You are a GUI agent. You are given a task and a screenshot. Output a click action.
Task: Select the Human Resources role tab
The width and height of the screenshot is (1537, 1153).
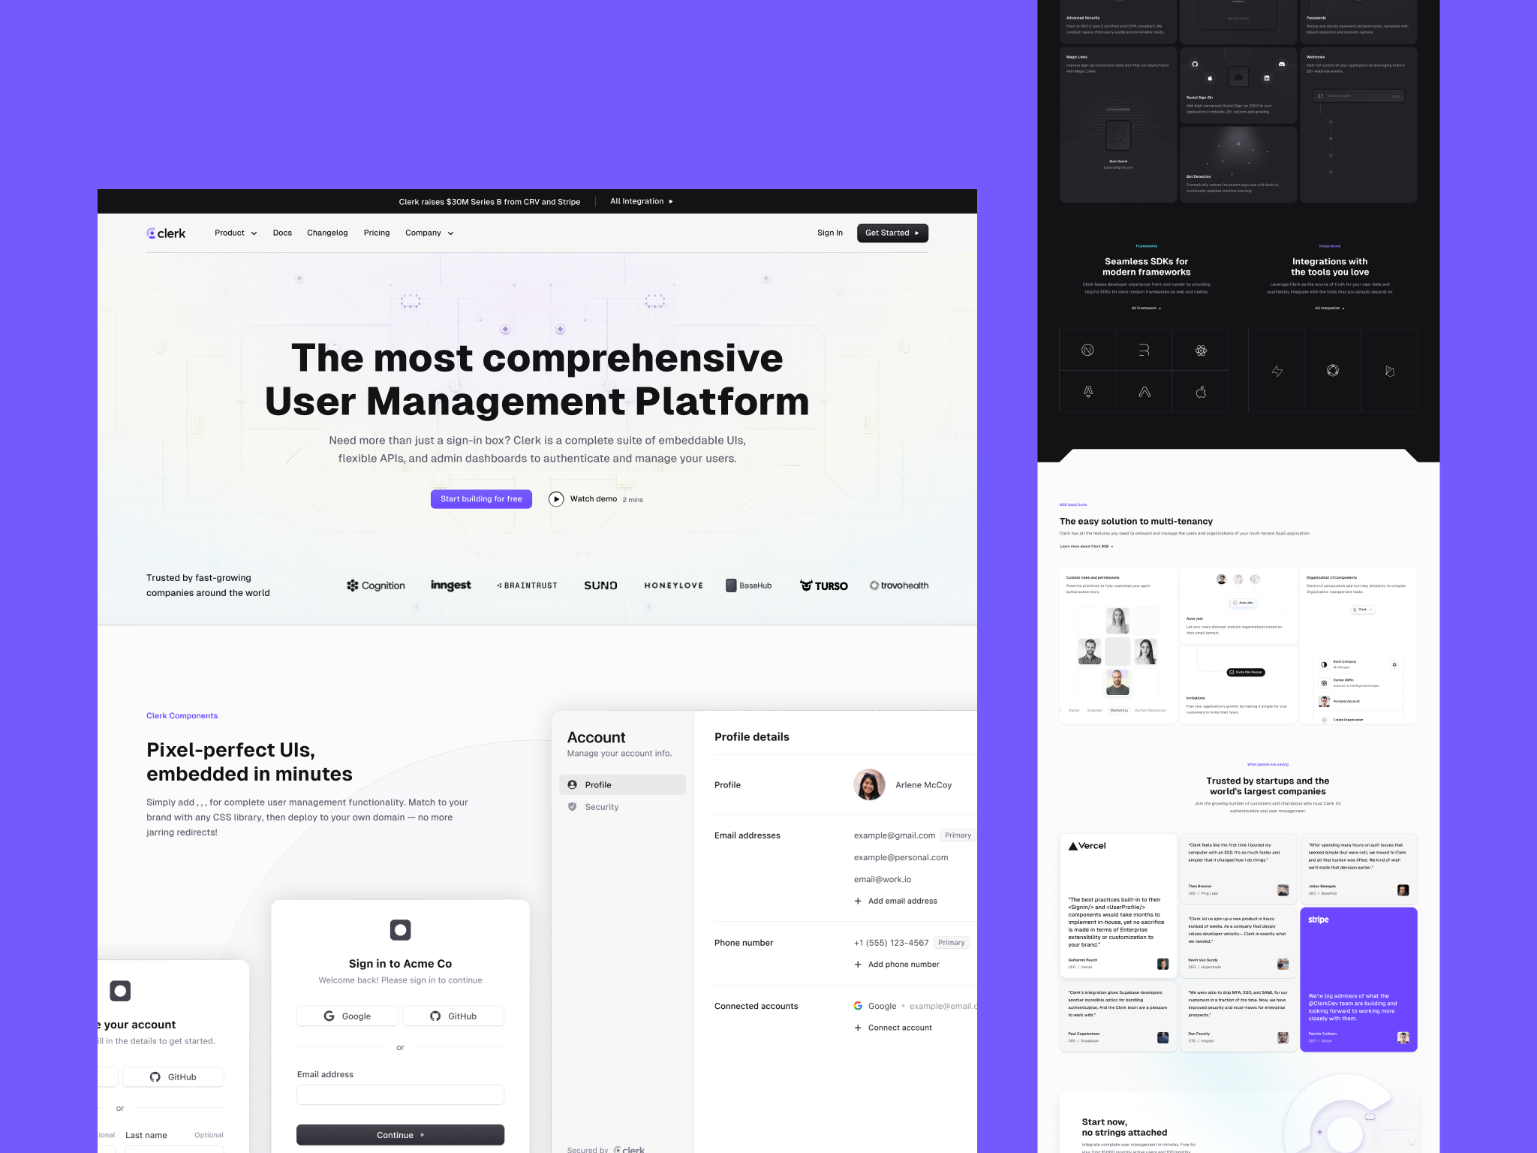pyautogui.click(x=1150, y=710)
